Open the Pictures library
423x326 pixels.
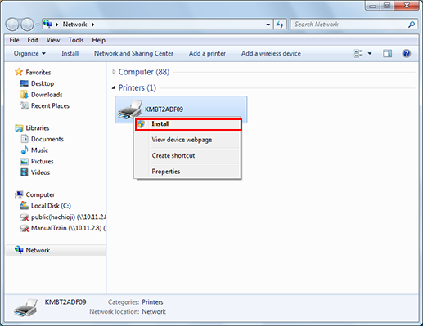pyautogui.click(x=43, y=161)
